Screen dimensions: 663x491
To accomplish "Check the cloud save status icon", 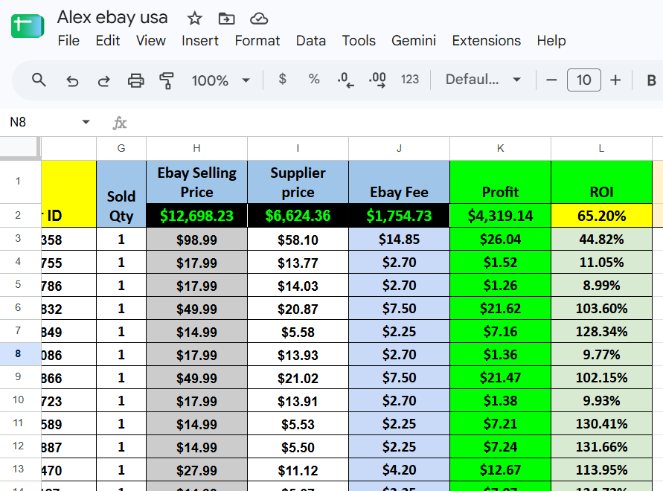I will pyautogui.click(x=259, y=19).
